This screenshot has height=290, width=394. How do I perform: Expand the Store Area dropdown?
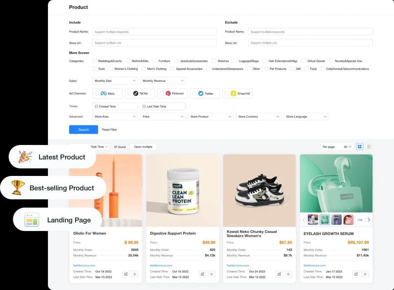click(115, 117)
